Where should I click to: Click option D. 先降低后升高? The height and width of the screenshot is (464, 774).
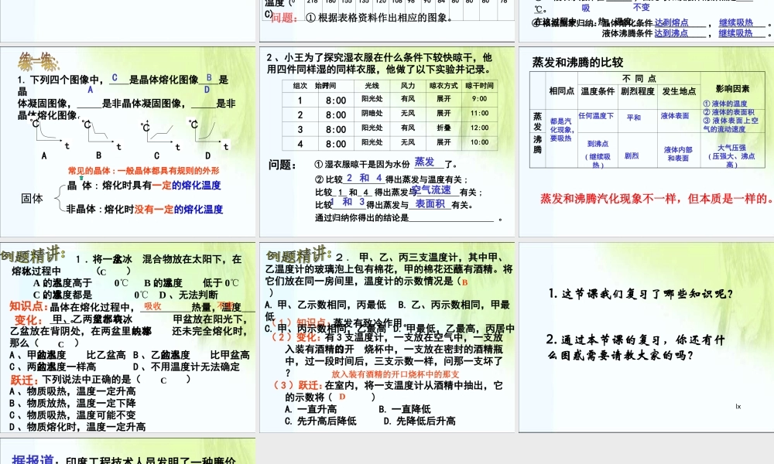pyautogui.click(x=420, y=421)
